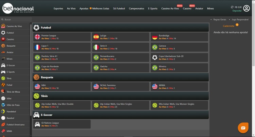This screenshot has width=255, height=137.
Task: Open Aviator in the sidebar
Action: 15,52
